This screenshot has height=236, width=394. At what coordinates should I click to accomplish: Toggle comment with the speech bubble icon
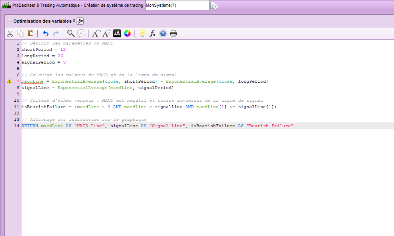(81, 33)
